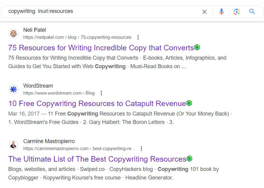Open Google Lens image search icon

coord(237,12)
